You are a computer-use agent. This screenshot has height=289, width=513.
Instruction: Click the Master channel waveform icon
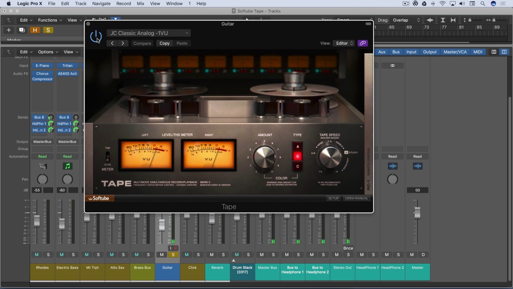point(417,166)
